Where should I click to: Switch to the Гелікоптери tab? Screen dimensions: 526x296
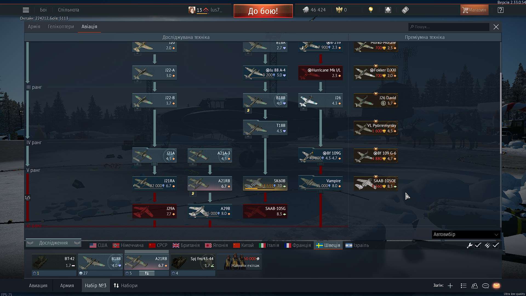61,27
